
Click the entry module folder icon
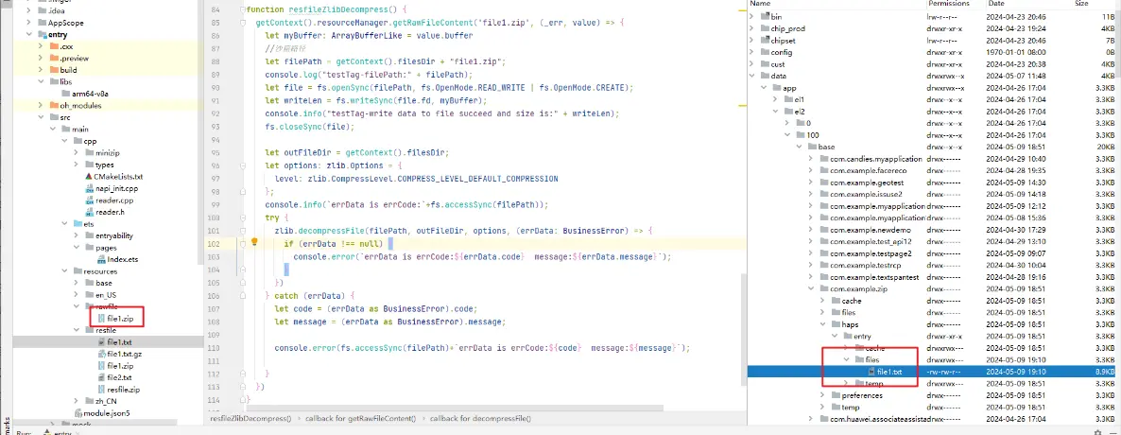tap(43, 35)
